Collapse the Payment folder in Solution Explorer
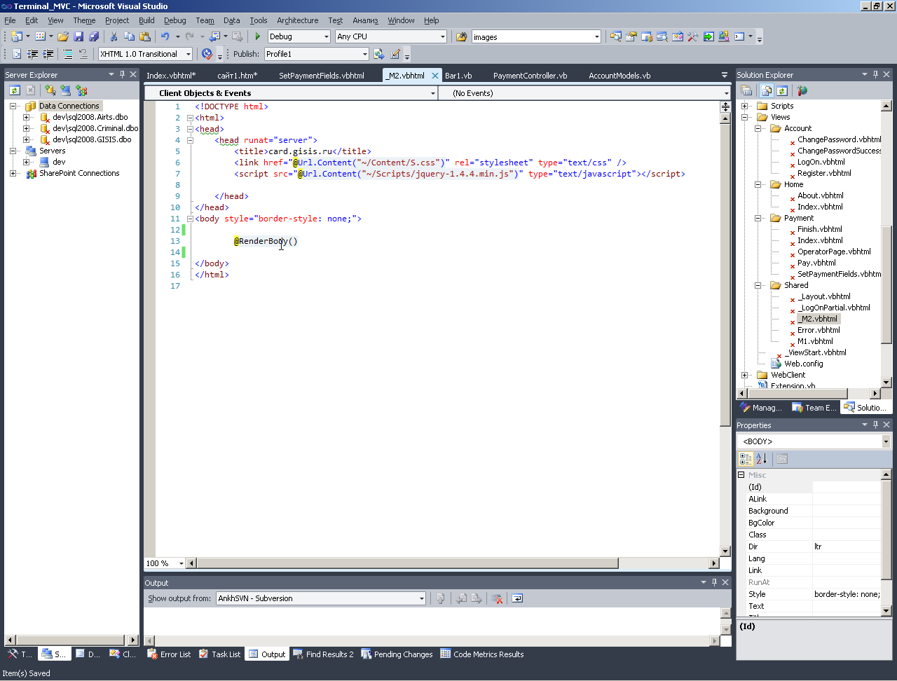 [758, 218]
